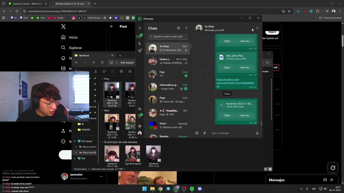Click the Share icon in File Explorer toolbar

pyautogui.click(x=130, y=71)
